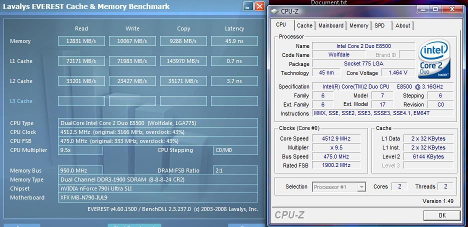Click the Memory Copy value 9288 MB/s

pyautogui.click(x=183, y=41)
